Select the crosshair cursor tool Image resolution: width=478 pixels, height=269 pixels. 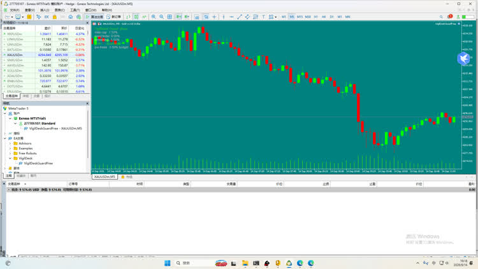coord(214,17)
